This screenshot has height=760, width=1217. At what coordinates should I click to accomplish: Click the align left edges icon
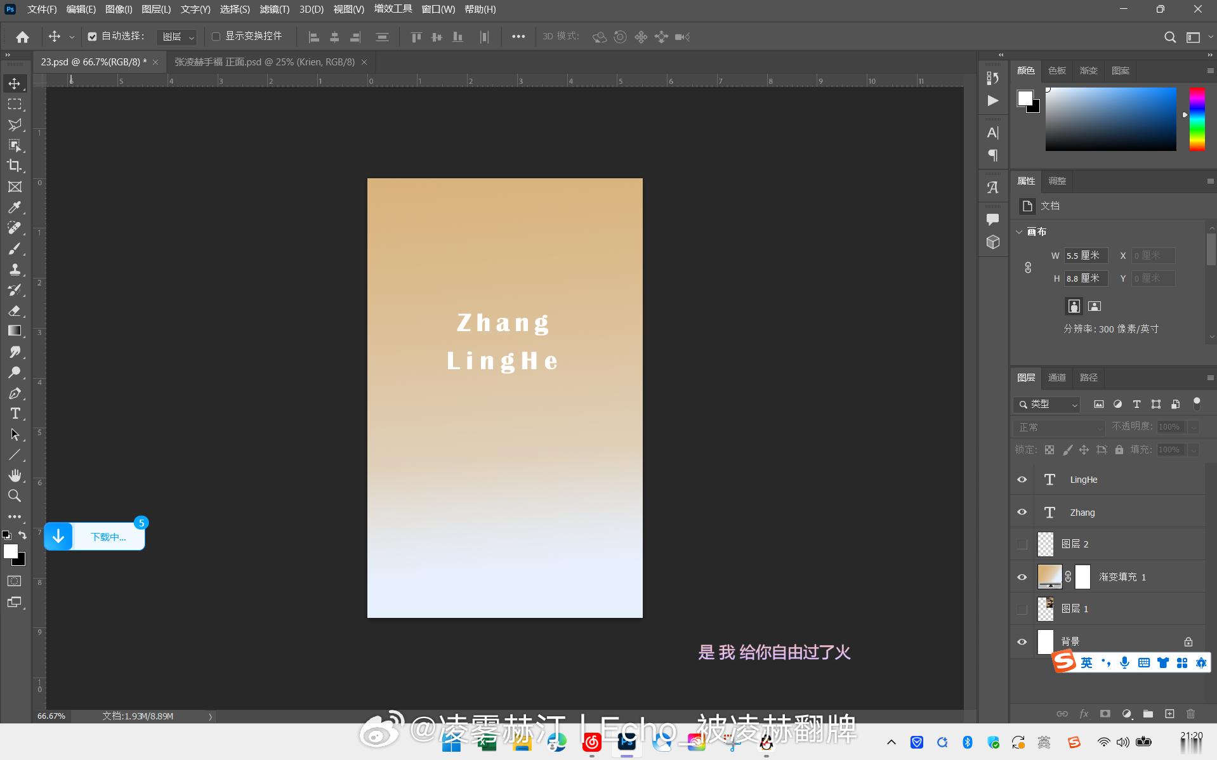[313, 37]
